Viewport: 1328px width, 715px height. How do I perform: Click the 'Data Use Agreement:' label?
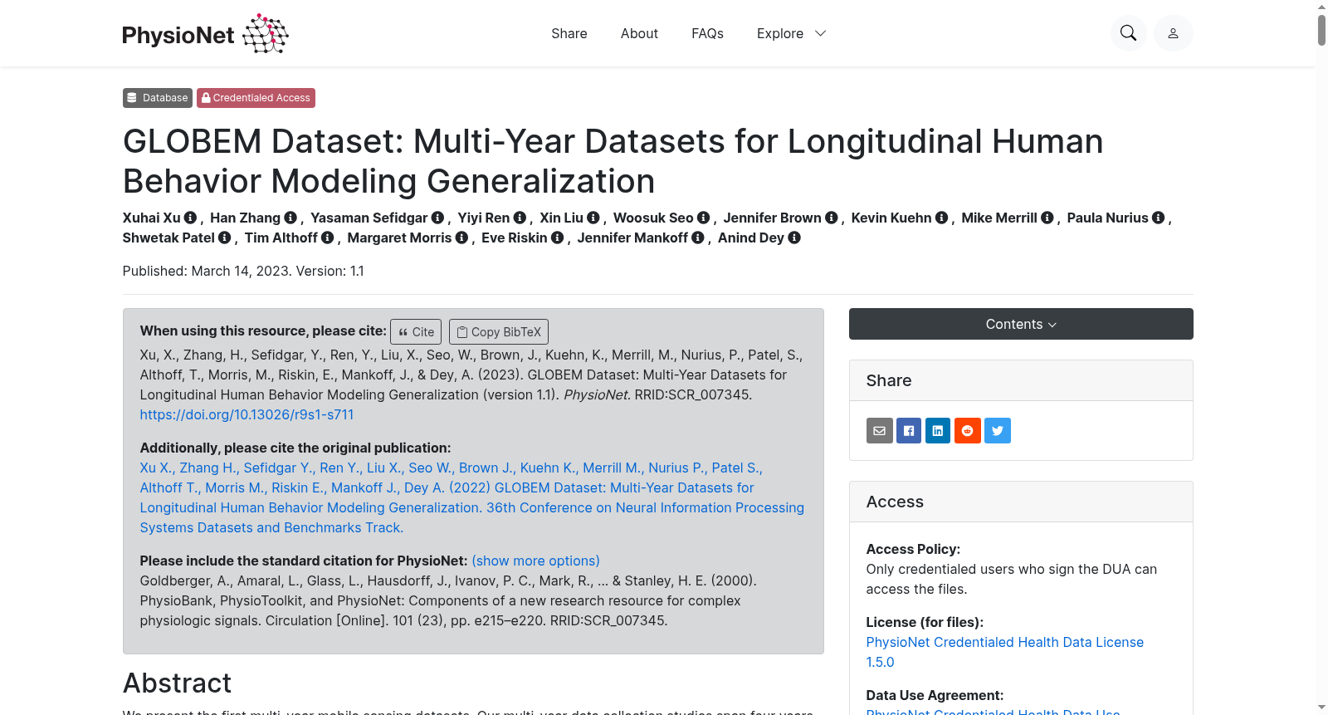click(935, 695)
